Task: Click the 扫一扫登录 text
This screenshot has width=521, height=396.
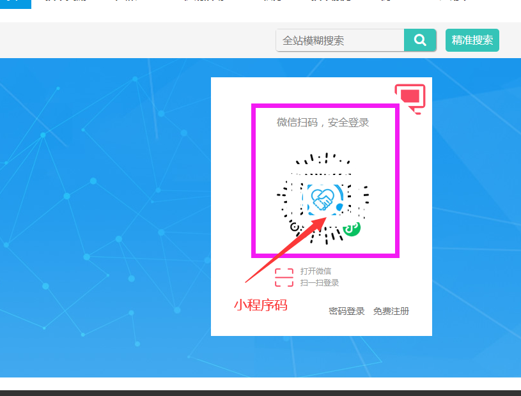Action: [319, 283]
